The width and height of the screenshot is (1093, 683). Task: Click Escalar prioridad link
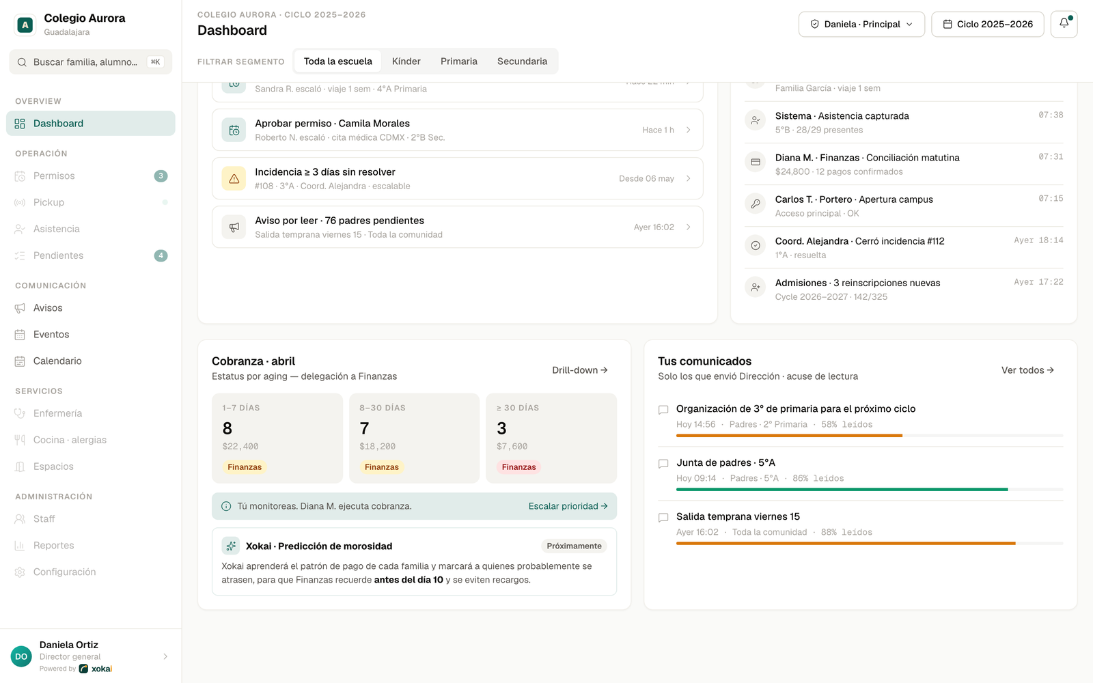point(568,507)
